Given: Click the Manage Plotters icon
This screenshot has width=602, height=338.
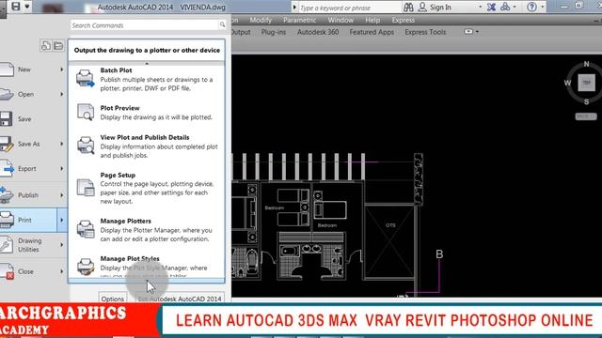Looking at the screenshot, I should coord(86,229).
